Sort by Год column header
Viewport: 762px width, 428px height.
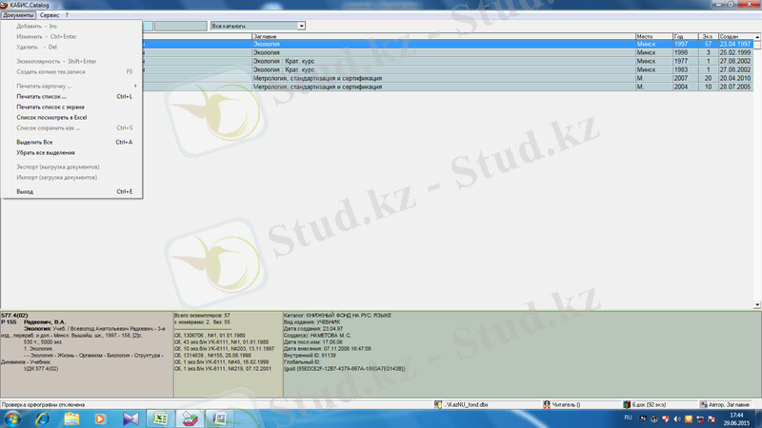686,36
